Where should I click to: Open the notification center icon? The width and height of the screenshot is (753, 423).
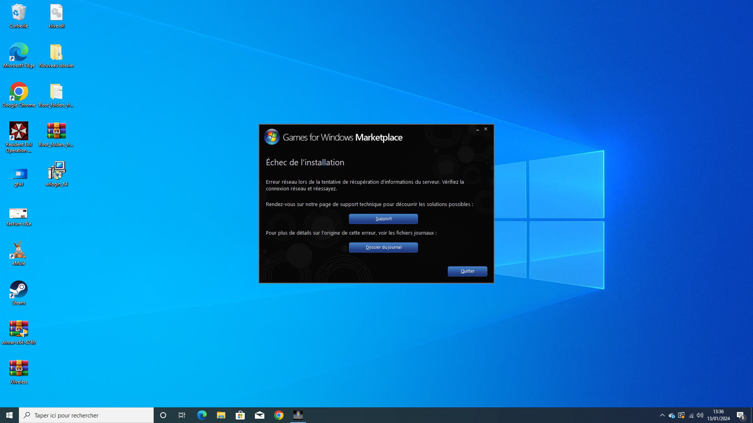pos(740,415)
